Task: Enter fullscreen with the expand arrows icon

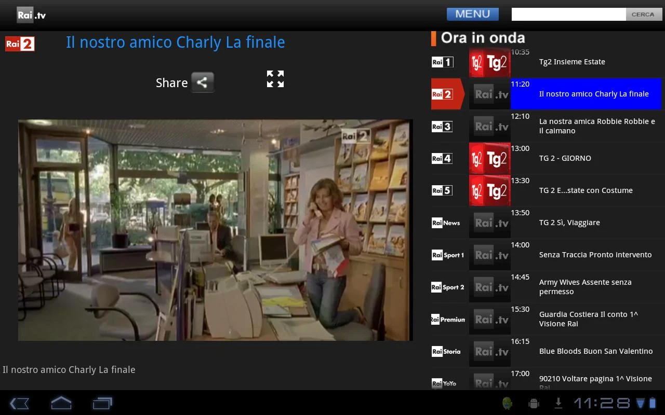Action: [x=275, y=79]
